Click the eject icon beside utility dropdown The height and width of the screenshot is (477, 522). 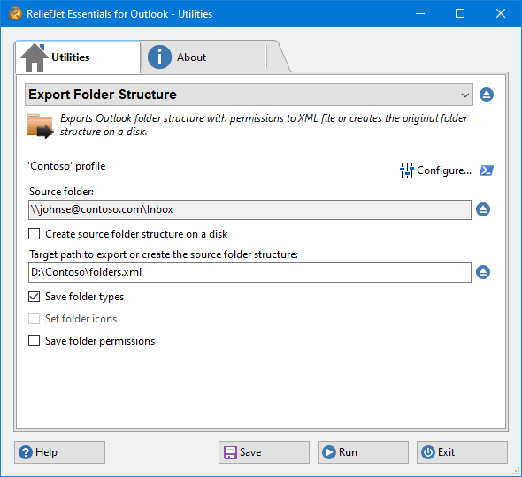[x=487, y=95]
